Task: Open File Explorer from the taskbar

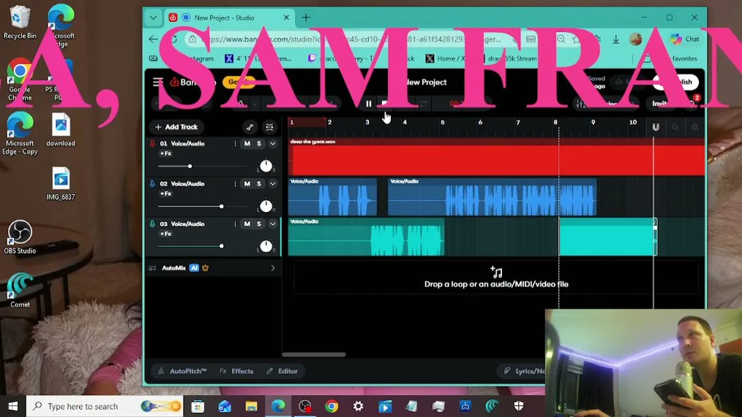Action: click(251, 407)
